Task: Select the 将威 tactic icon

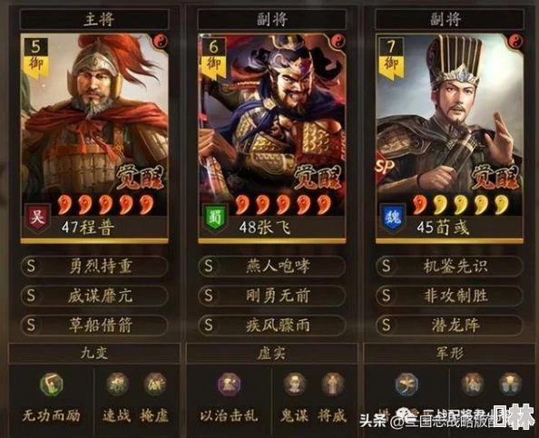Action: (x=332, y=384)
